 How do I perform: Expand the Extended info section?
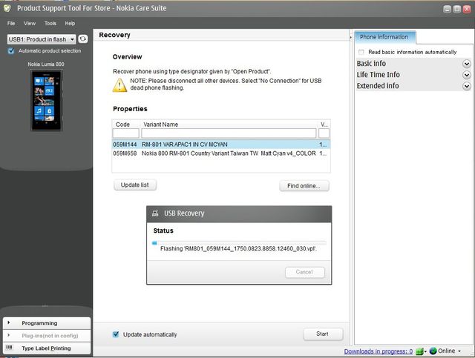[466, 86]
